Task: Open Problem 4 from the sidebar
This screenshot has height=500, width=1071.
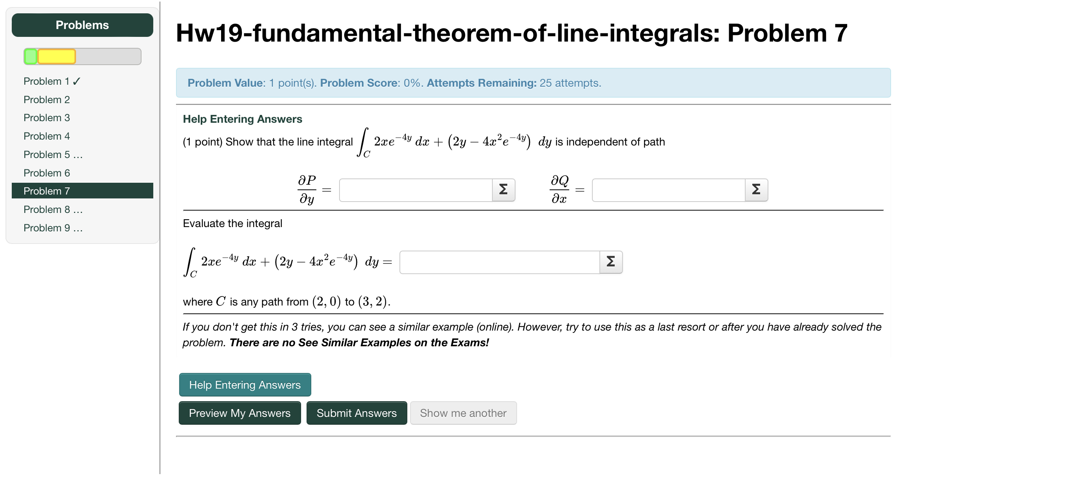Action: [46, 136]
